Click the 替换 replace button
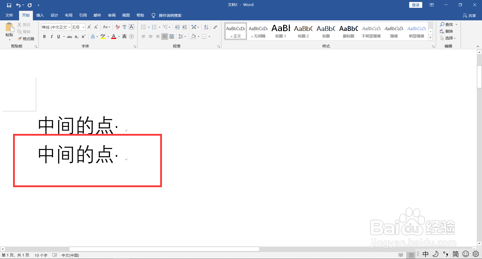The height and width of the screenshot is (259, 482). pyautogui.click(x=446, y=31)
